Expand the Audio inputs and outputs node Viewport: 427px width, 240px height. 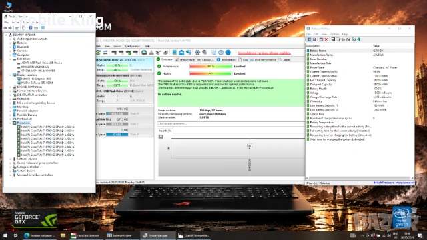click(11, 39)
